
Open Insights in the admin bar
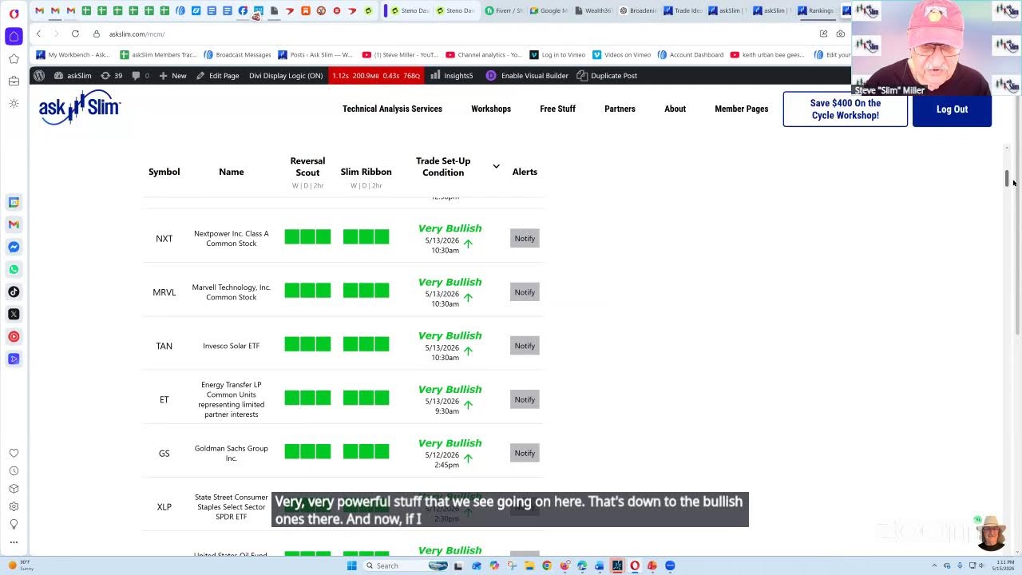[x=452, y=76]
